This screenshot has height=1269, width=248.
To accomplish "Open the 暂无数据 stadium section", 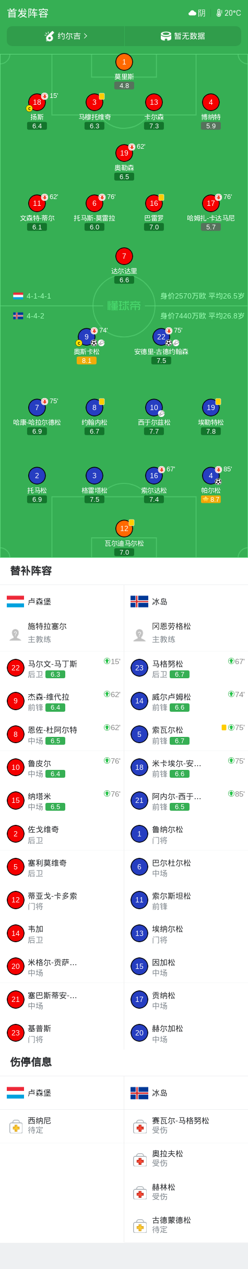I will point(183,36).
